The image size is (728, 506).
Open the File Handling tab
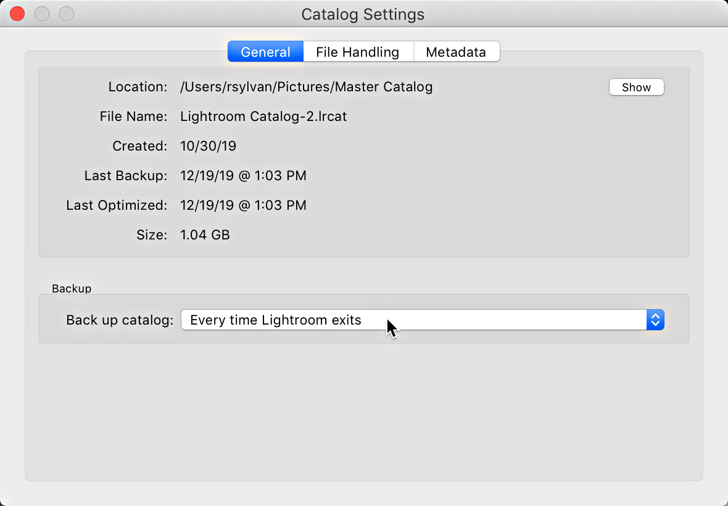coord(357,52)
